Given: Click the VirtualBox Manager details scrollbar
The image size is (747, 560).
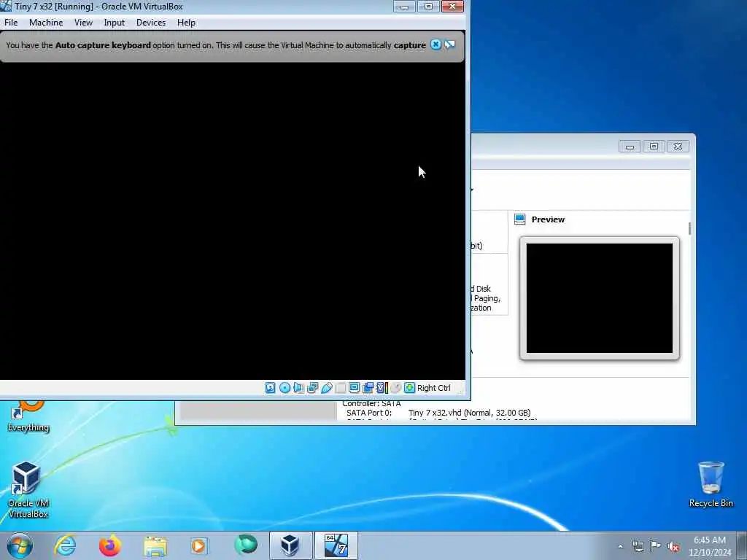Looking at the screenshot, I should tap(689, 228).
